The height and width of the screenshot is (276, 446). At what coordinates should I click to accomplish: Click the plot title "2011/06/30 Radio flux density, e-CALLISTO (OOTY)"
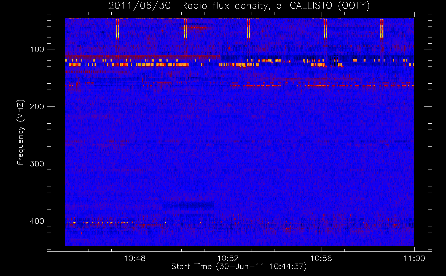239,6
